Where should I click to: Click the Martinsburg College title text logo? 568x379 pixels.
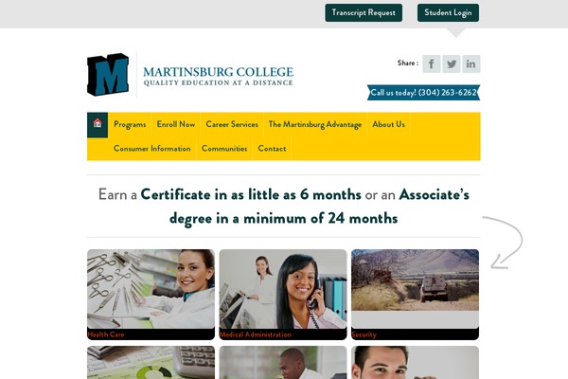pyautogui.click(x=218, y=76)
